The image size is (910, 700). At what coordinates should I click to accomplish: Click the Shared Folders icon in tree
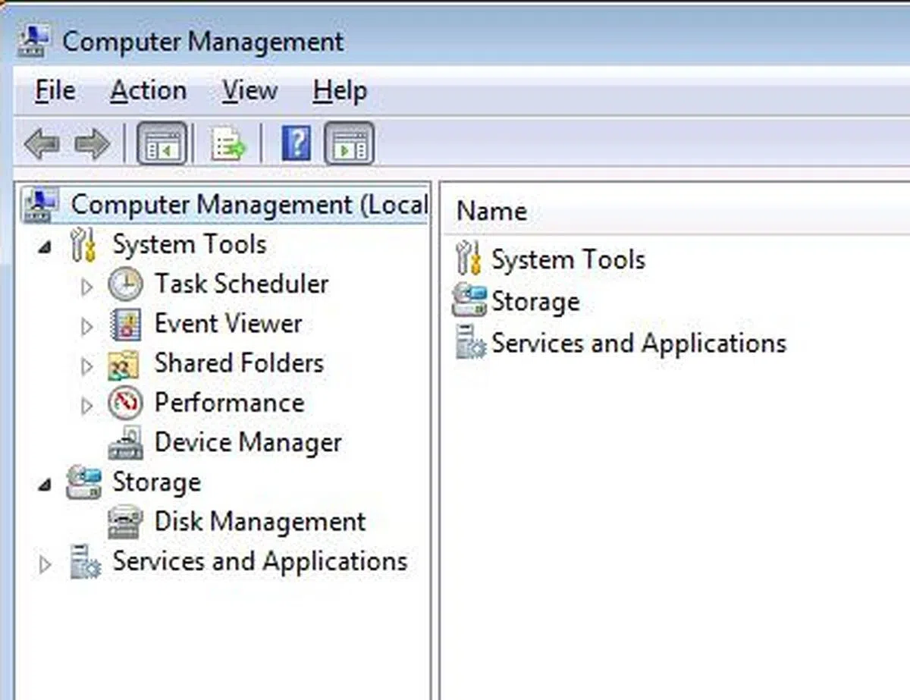pos(124,365)
